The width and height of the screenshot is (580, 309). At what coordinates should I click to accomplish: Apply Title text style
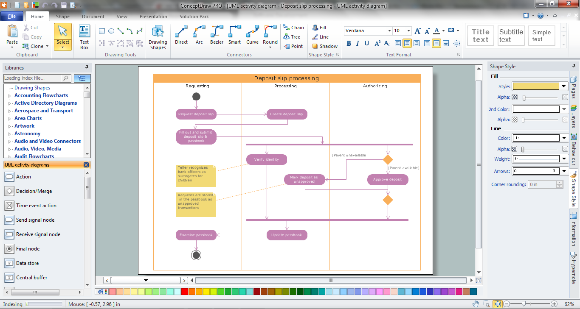point(480,36)
